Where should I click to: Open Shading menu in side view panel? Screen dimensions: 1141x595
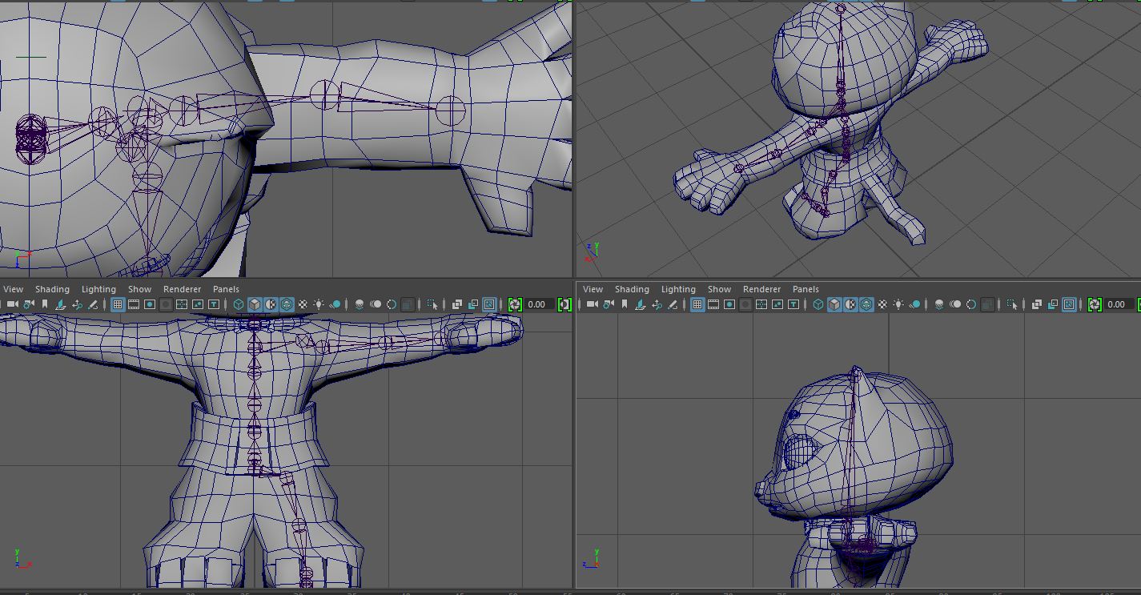click(632, 289)
